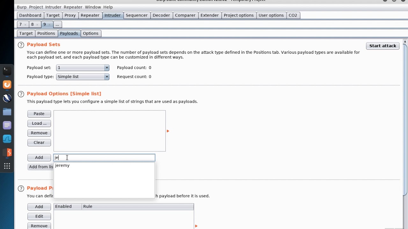Click the Enabled column header
The height and width of the screenshot is (229, 408).
click(68, 206)
